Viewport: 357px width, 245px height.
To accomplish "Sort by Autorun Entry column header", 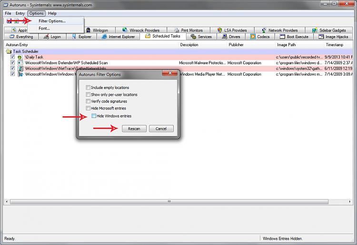I will (91, 45).
